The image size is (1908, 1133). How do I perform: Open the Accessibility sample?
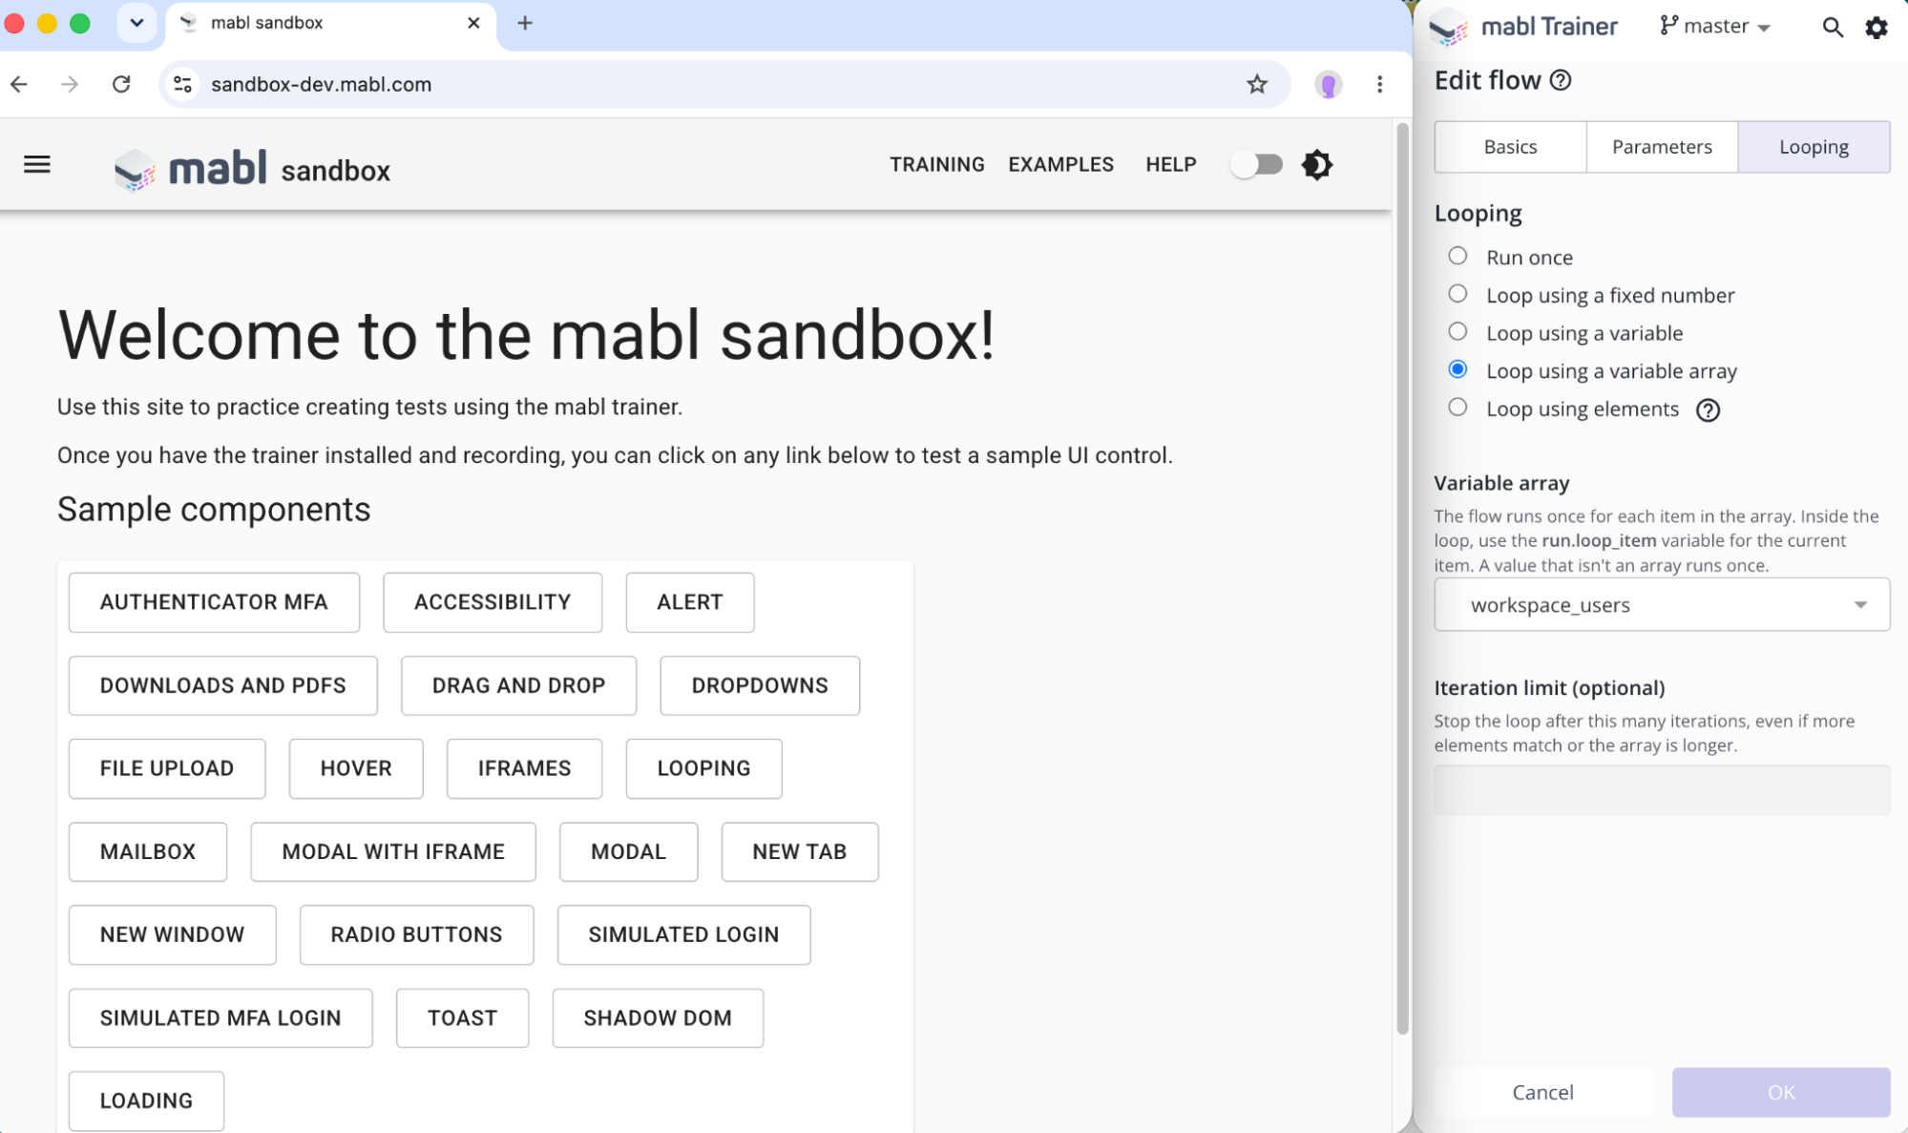[x=493, y=602]
